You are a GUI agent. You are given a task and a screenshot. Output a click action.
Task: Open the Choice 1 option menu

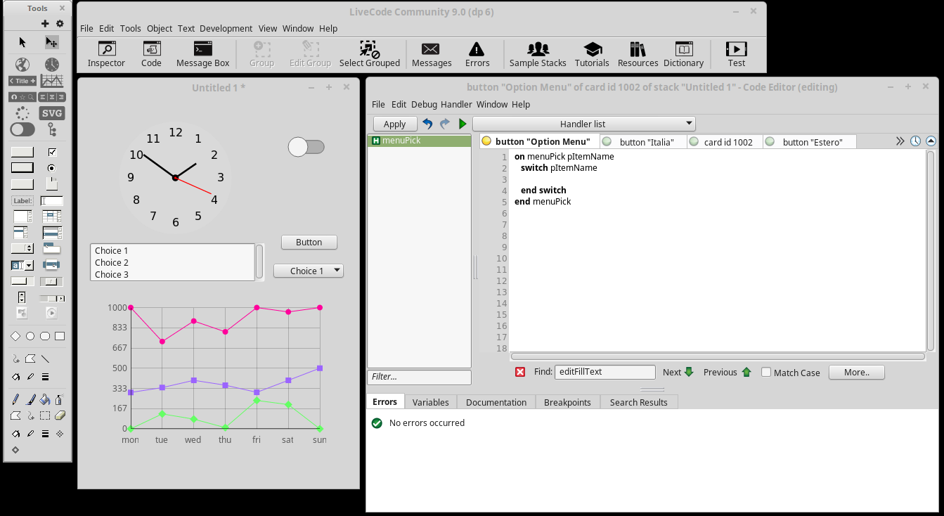point(309,271)
